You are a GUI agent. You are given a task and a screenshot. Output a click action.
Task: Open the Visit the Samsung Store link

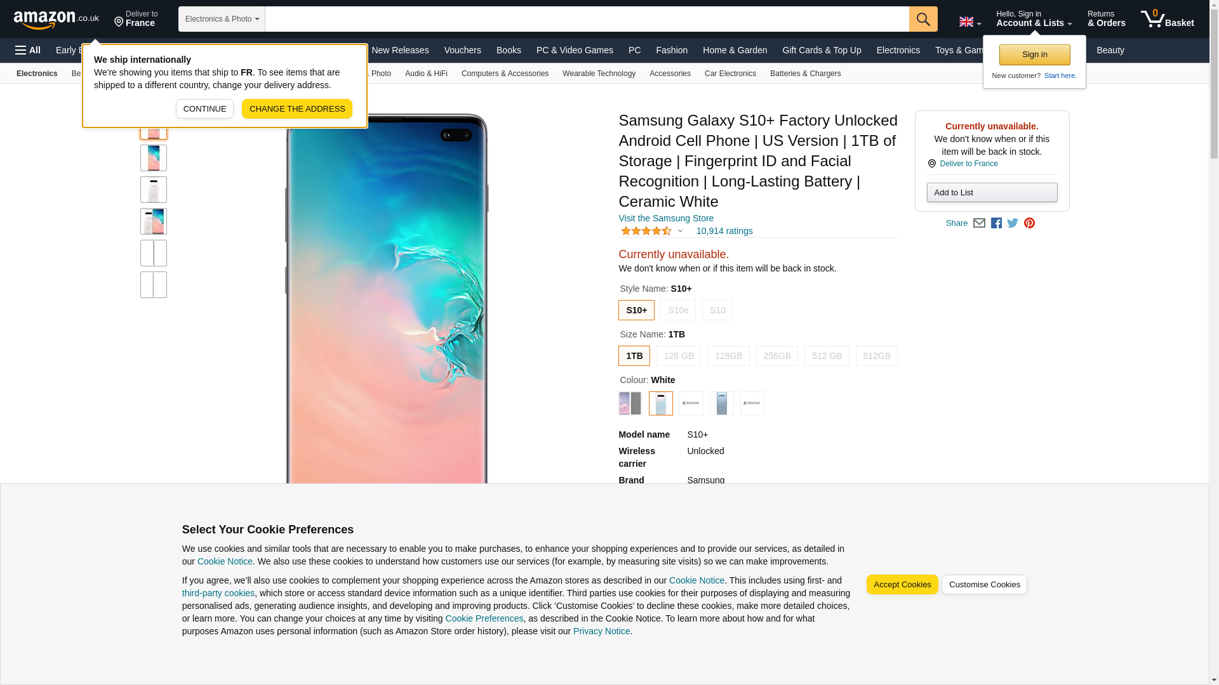click(666, 218)
